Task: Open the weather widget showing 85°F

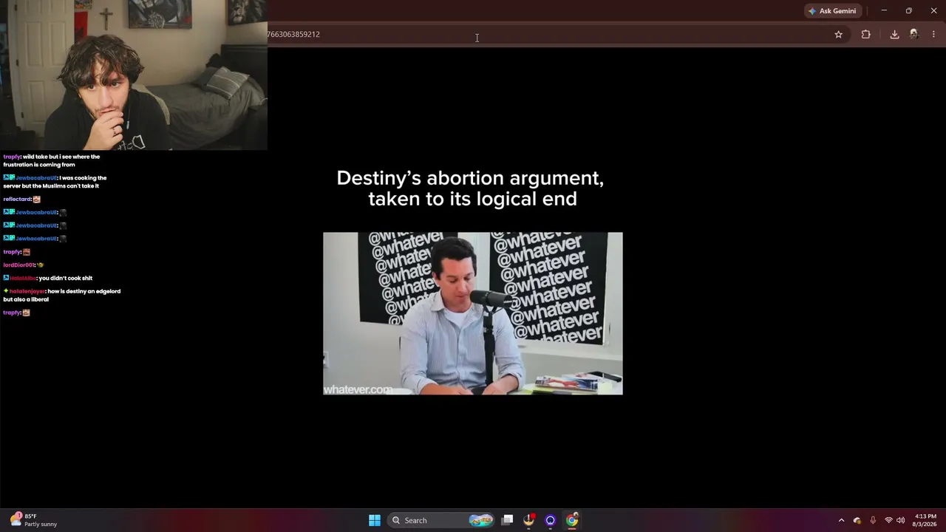Action: [34, 520]
